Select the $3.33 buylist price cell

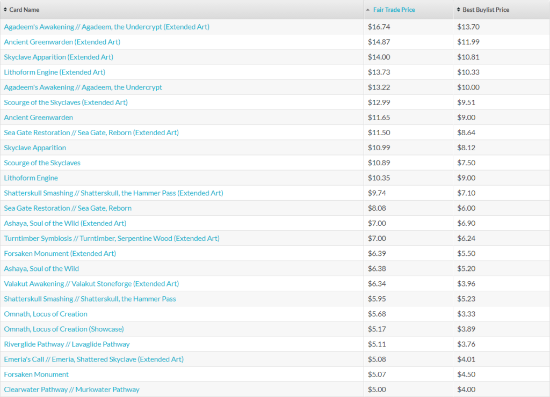click(x=502, y=313)
